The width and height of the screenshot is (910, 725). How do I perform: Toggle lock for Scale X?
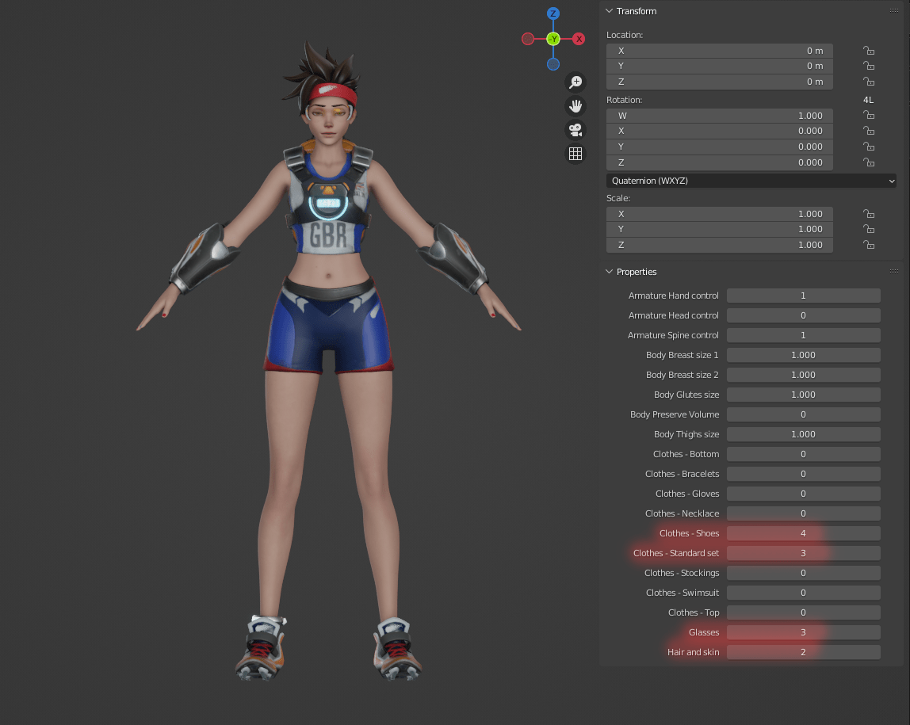point(868,213)
